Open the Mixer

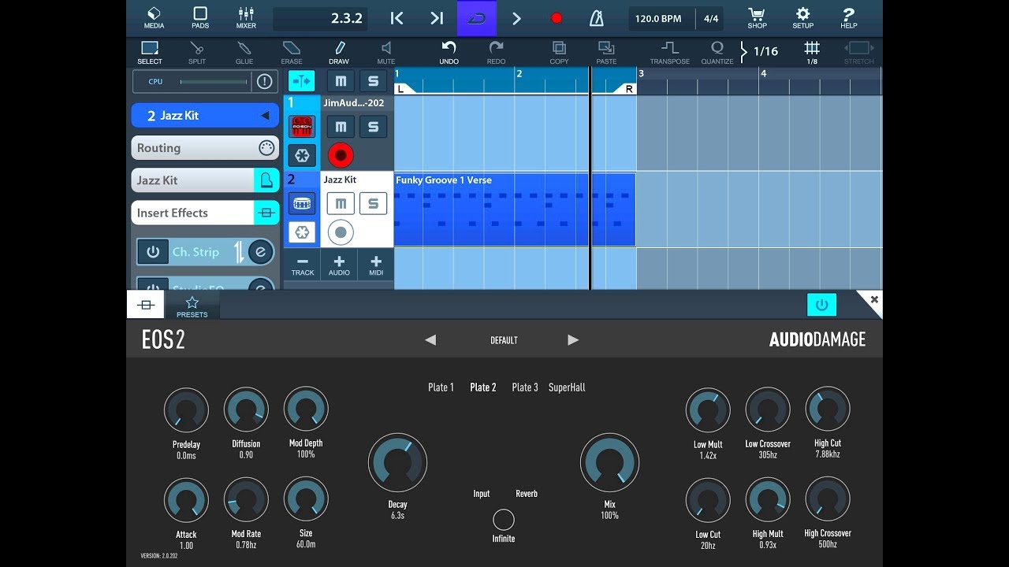coord(246,17)
